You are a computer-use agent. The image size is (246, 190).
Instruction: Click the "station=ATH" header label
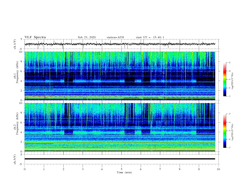click(x=115, y=37)
